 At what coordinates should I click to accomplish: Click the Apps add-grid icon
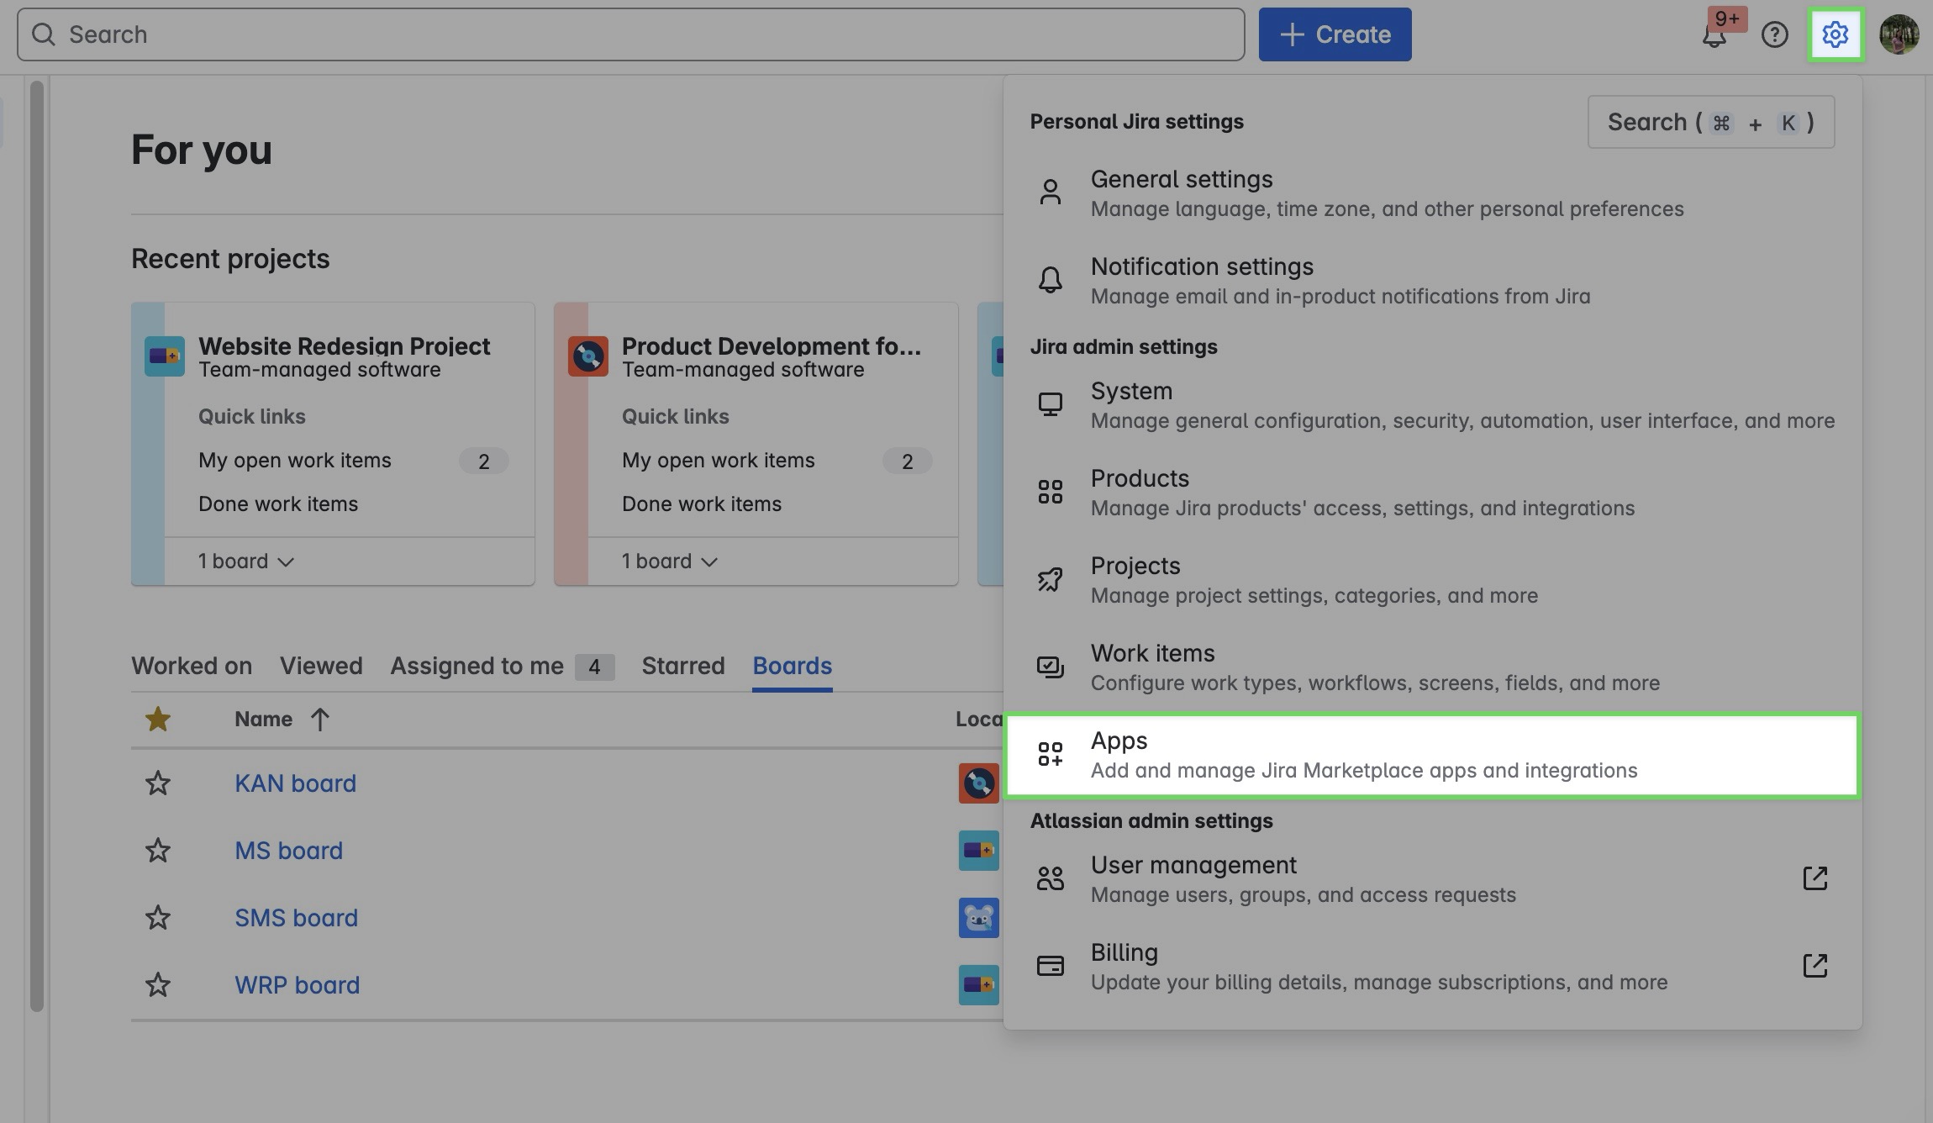[x=1050, y=754]
